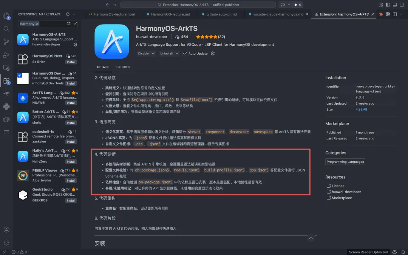Customize layout icon in title bar
Image resolution: width=408 pixels, height=255 pixels.
coord(381,5)
